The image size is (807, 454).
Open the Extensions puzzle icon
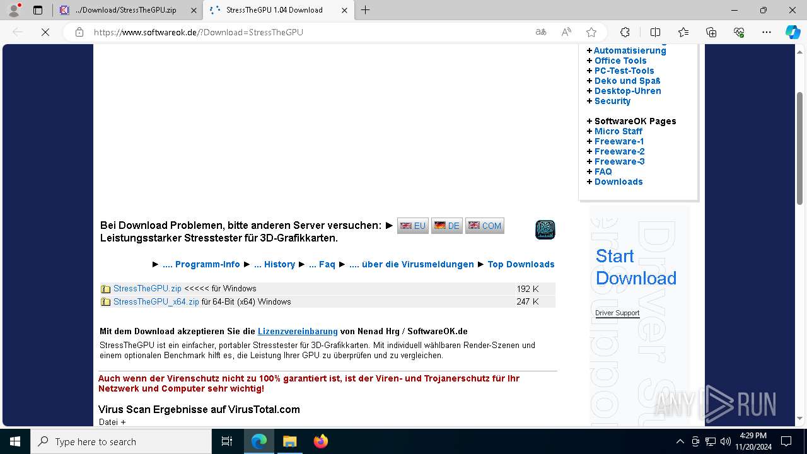(x=625, y=32)
